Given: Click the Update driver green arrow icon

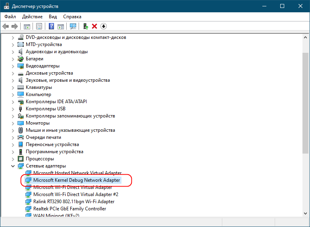Looking at the screenshot, I should 85,26.
